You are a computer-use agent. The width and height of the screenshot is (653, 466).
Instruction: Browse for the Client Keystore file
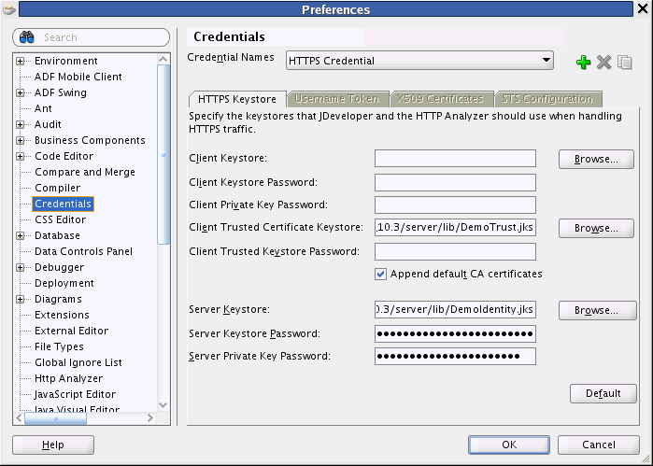(596, 160)
